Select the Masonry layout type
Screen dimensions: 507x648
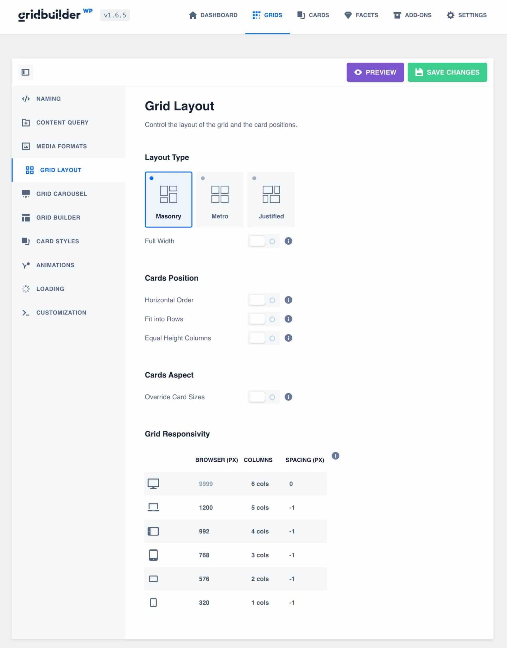point(168,199)
